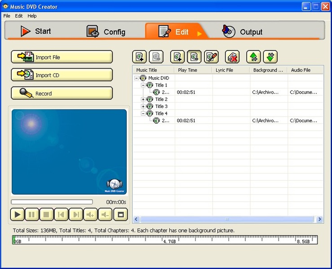332x269 pixels.
Task: Click the Title 4 T icon
Action: click(150, 113)
